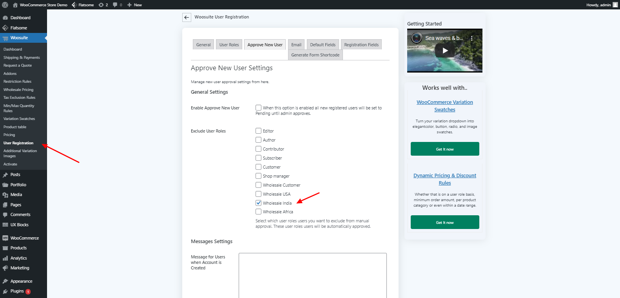Check the Customer role checkbox

259,167
